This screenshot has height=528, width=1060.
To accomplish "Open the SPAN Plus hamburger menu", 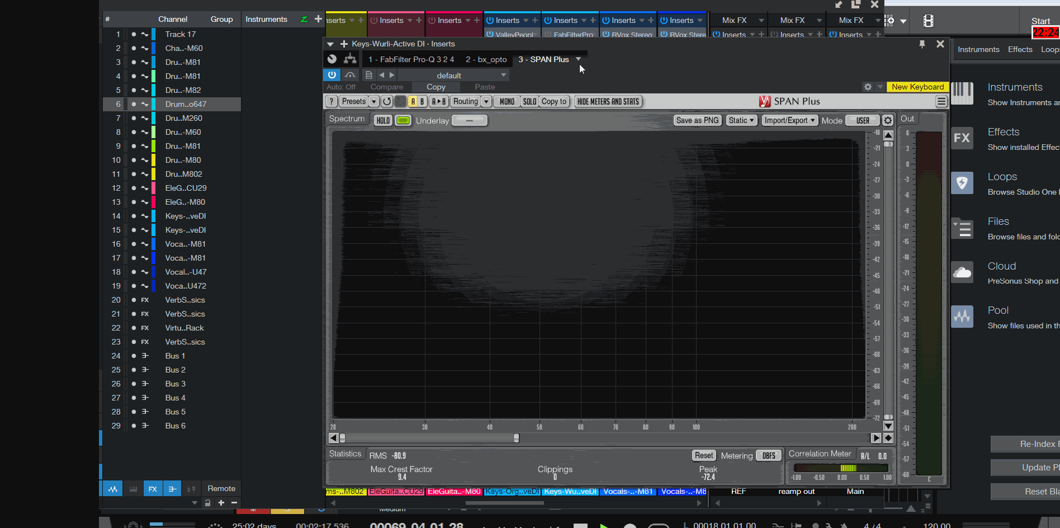I will (941, 101).
